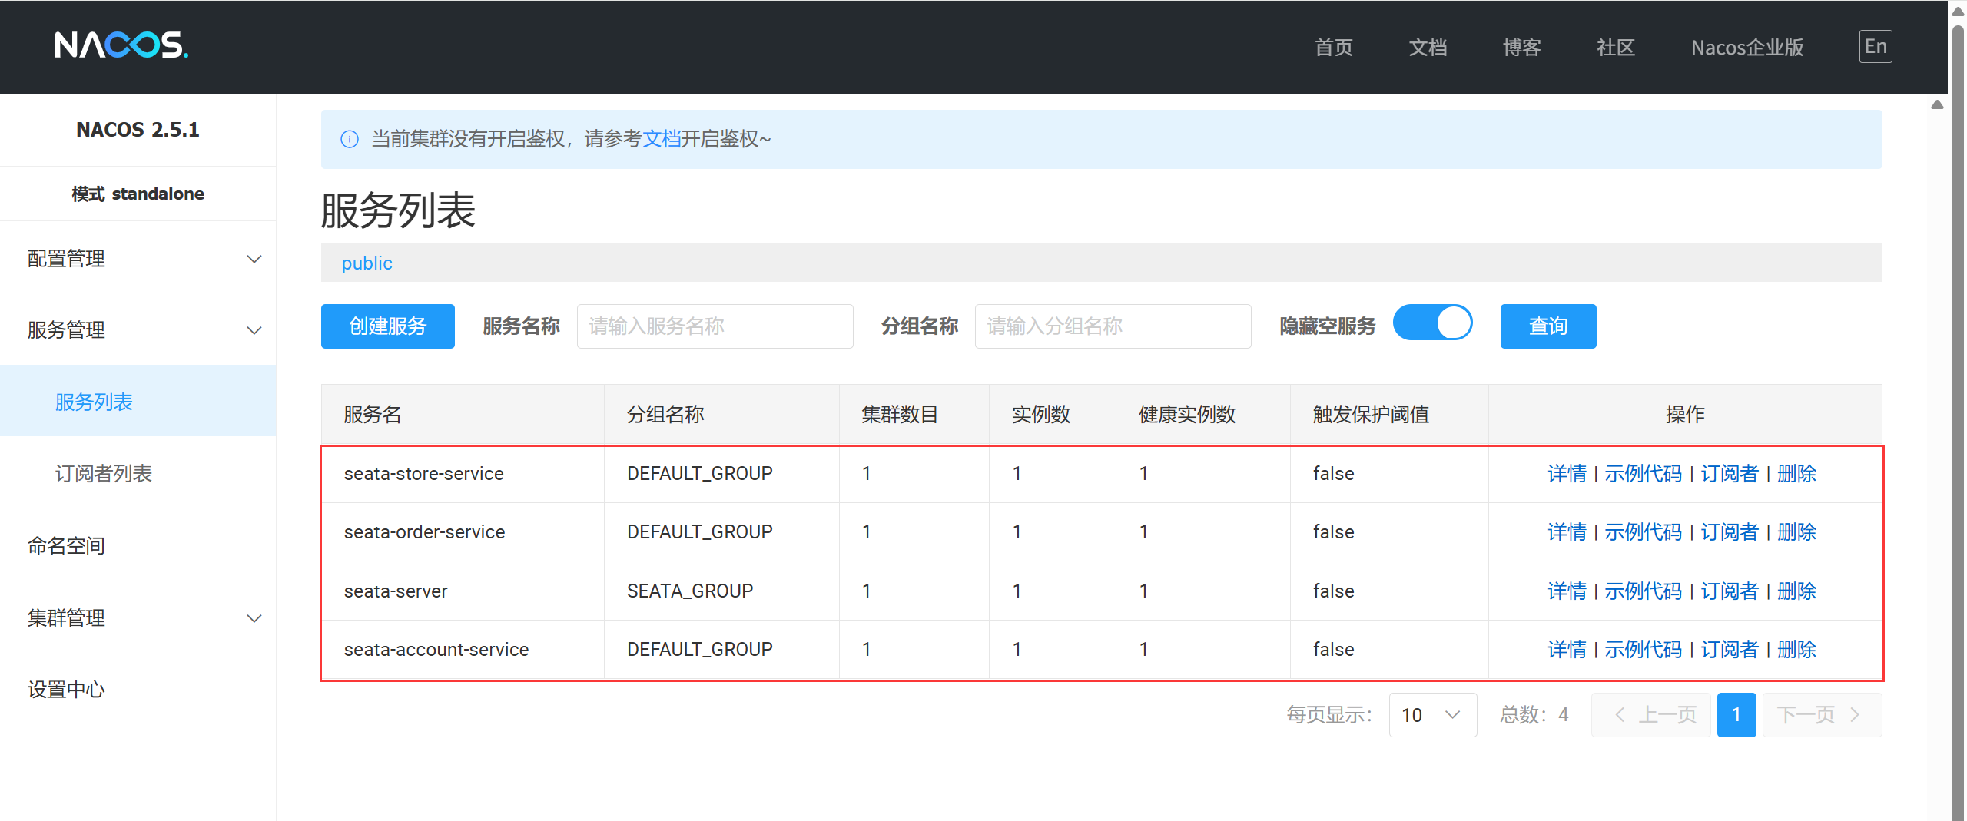Click 删除 for seata-server
Viewport: 1967px width, 821px height.
point(1796,591)
